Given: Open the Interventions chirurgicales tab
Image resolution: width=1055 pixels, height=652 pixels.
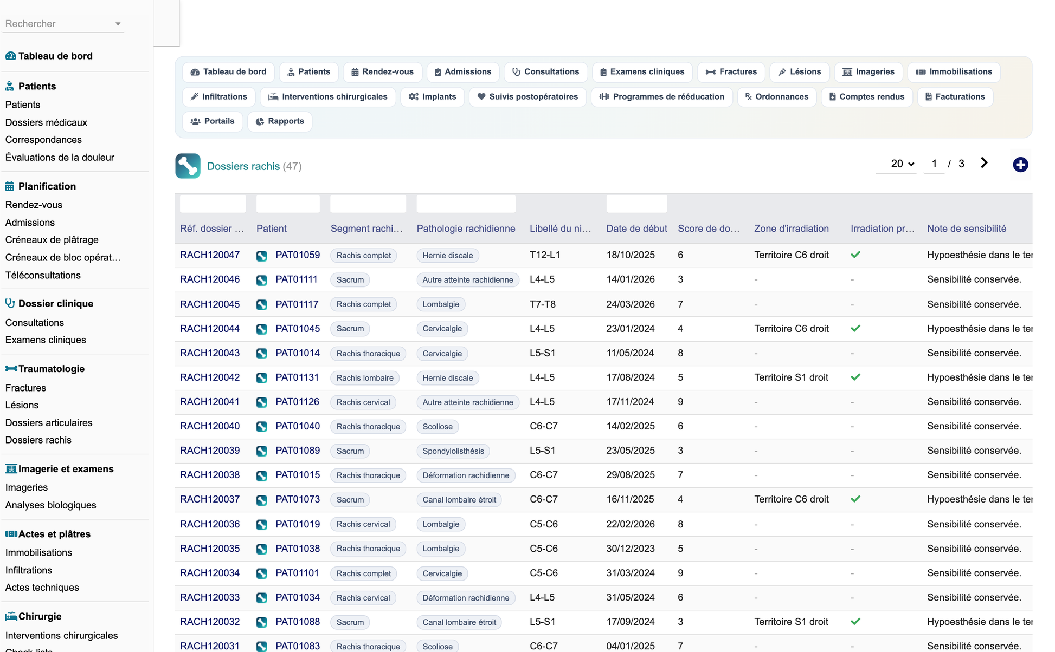Looking at the screenshot, I should (328, 97).
